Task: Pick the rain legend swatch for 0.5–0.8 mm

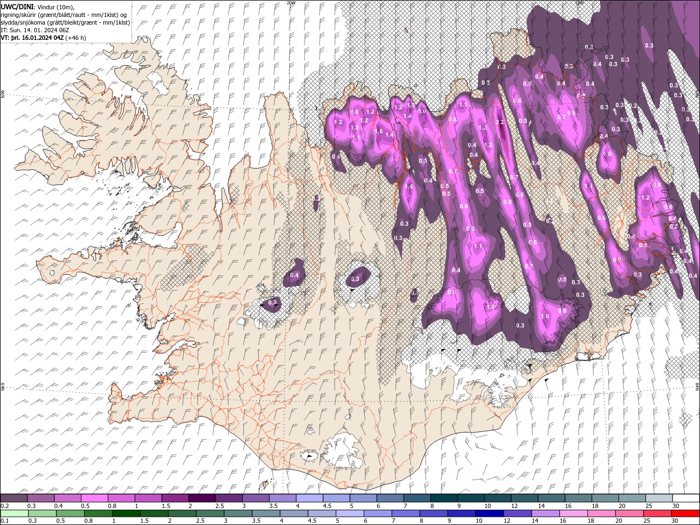Action: pyautogui.click(x=70, y=514)
